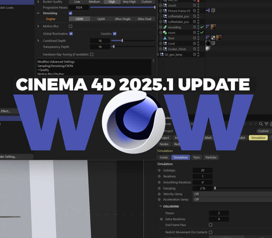
Task: Toggle visibility dots for the couch row
Action: (198, 5)
